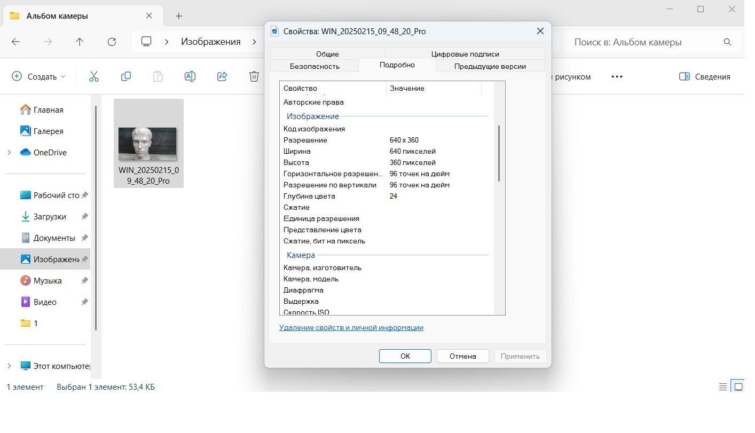This screenshot has width=755, height=433.
Task: Click the properties list vertical scrollbar
Action: (x=499, y=154)
